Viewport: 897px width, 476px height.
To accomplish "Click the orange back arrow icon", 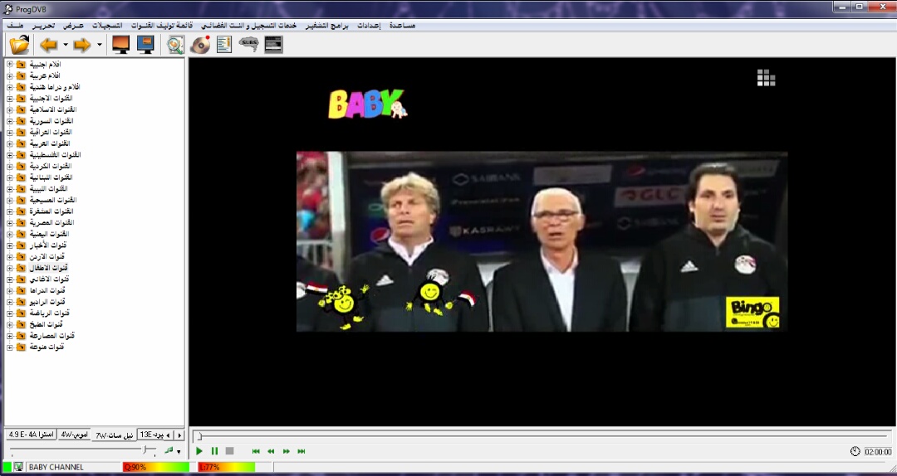I will pyautogui.click(x=49, y=45).
